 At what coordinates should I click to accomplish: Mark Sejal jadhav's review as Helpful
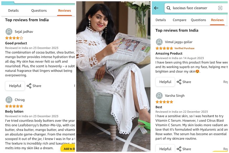[15, 86]
